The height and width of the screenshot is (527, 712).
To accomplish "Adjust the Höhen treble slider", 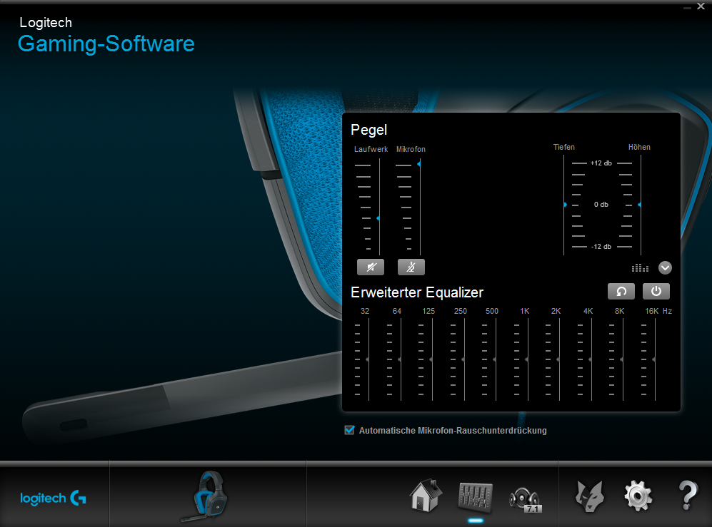I will 640,205.
